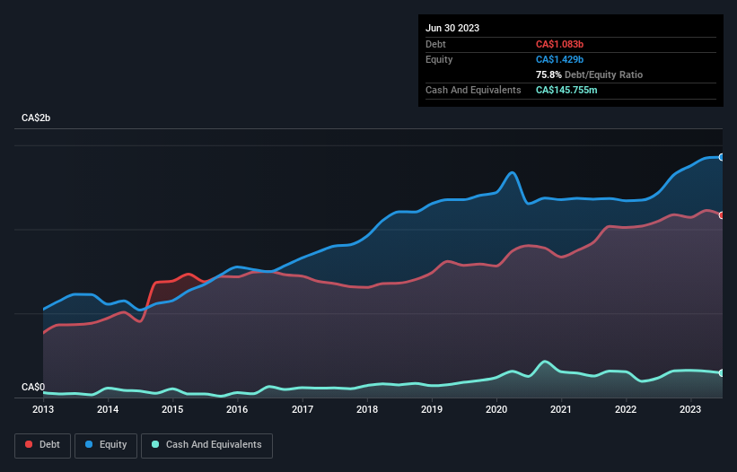Select the 2021 x-axis label
737x472 pixels.
click(561, 409)
